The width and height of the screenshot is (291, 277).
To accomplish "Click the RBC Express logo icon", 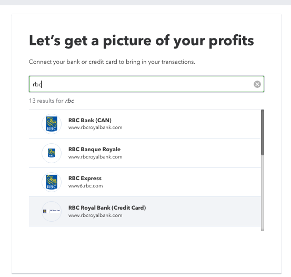I will coord(52,182).
